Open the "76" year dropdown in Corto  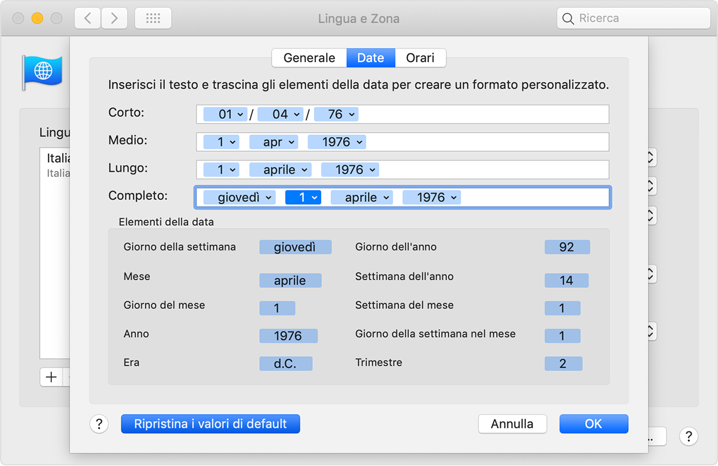click(x=336, y=114)
